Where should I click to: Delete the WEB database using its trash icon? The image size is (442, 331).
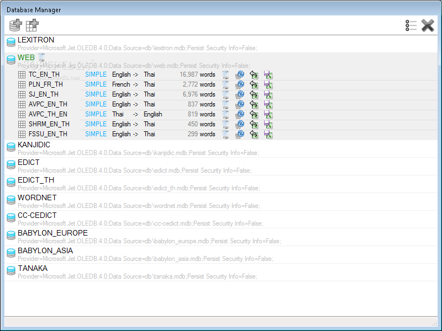pyautogui.click(x=41, y=57)
